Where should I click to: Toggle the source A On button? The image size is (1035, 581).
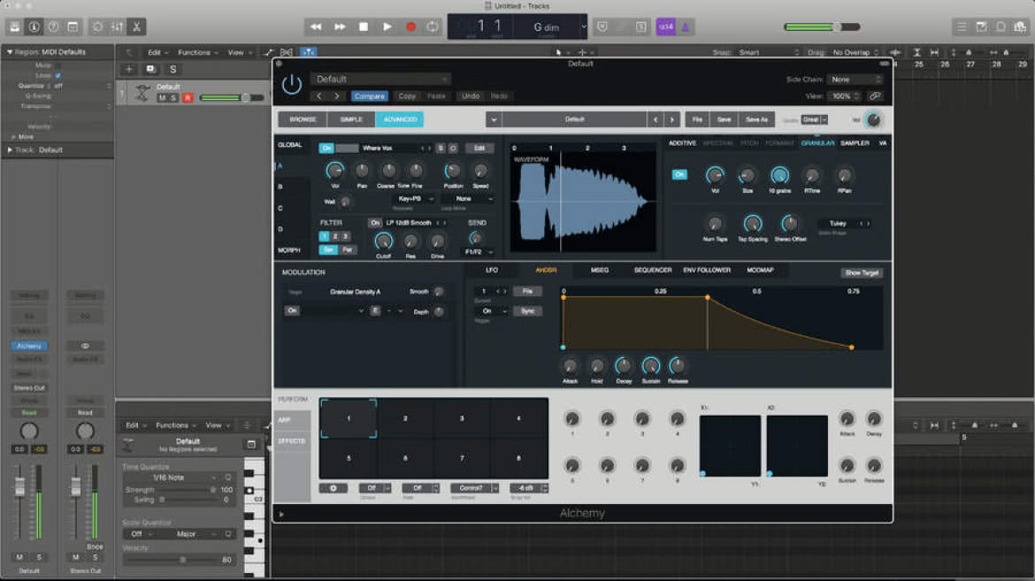pos(326,148)
